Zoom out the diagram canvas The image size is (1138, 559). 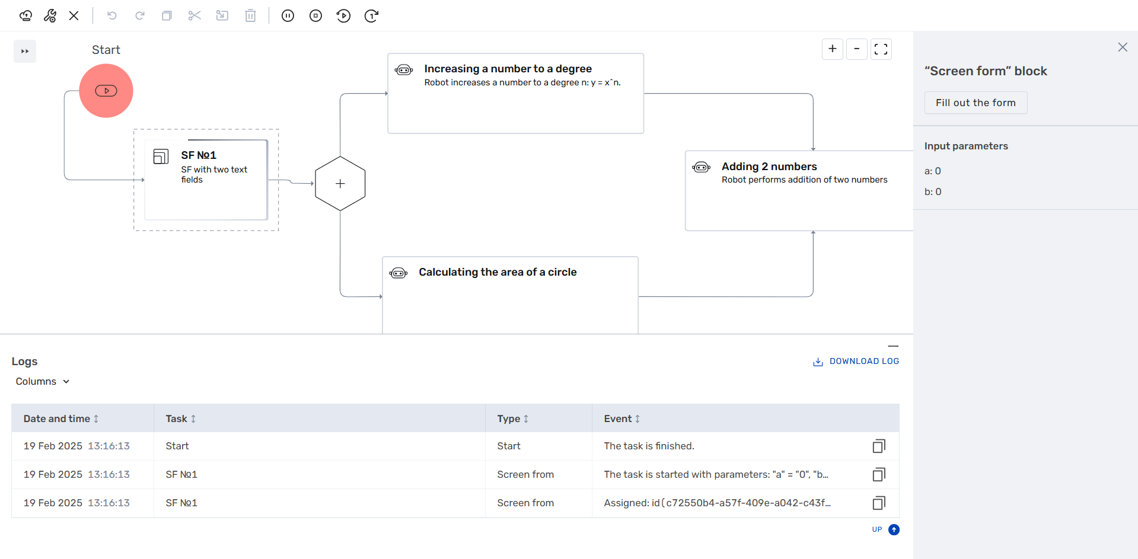tap(857, 49)
